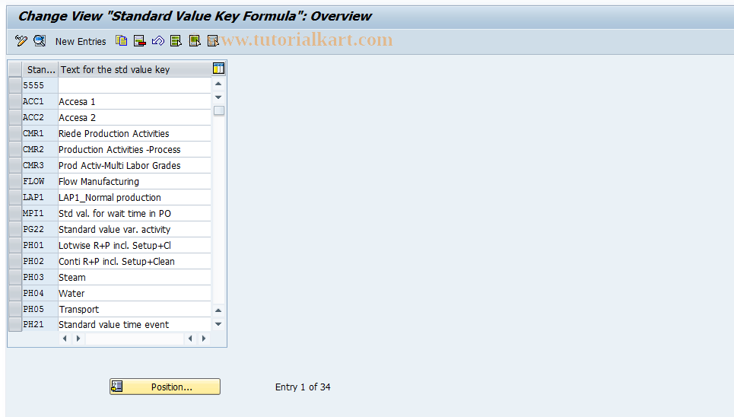Click the Position... button
The height and width of the screenshot is (417, 734).
click(165, 387)
